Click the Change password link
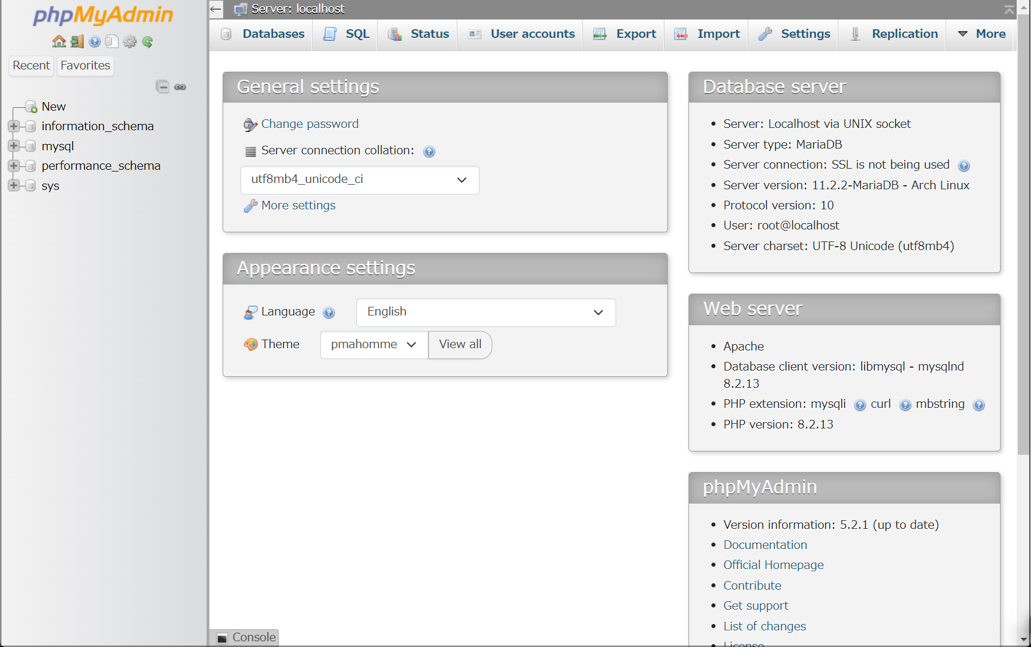 coord(310,124)
